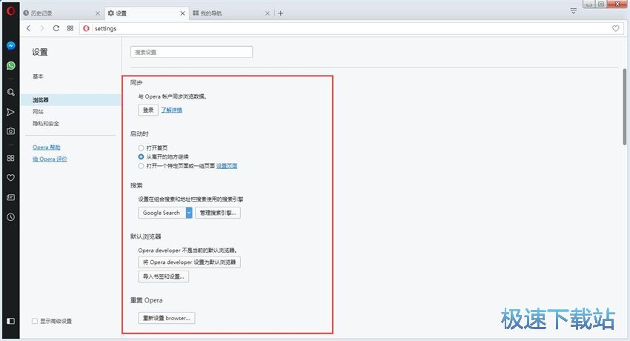Close the 设置 tab
This screenshot has width=630, height=341.
click(182, 13)
